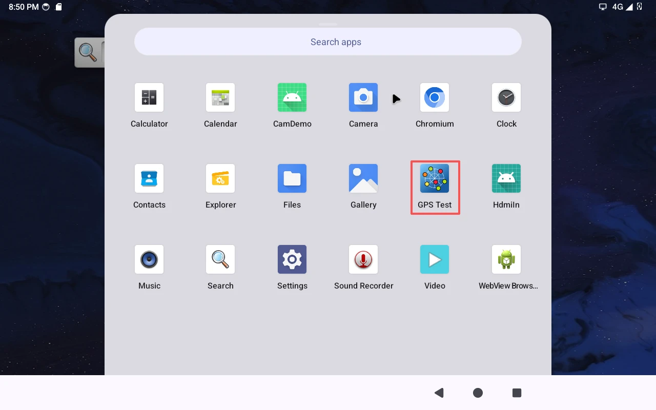The width and height of the screenshot is (656, 410).
Task: Click the screen cast status icon
Action: click(603, 7)
